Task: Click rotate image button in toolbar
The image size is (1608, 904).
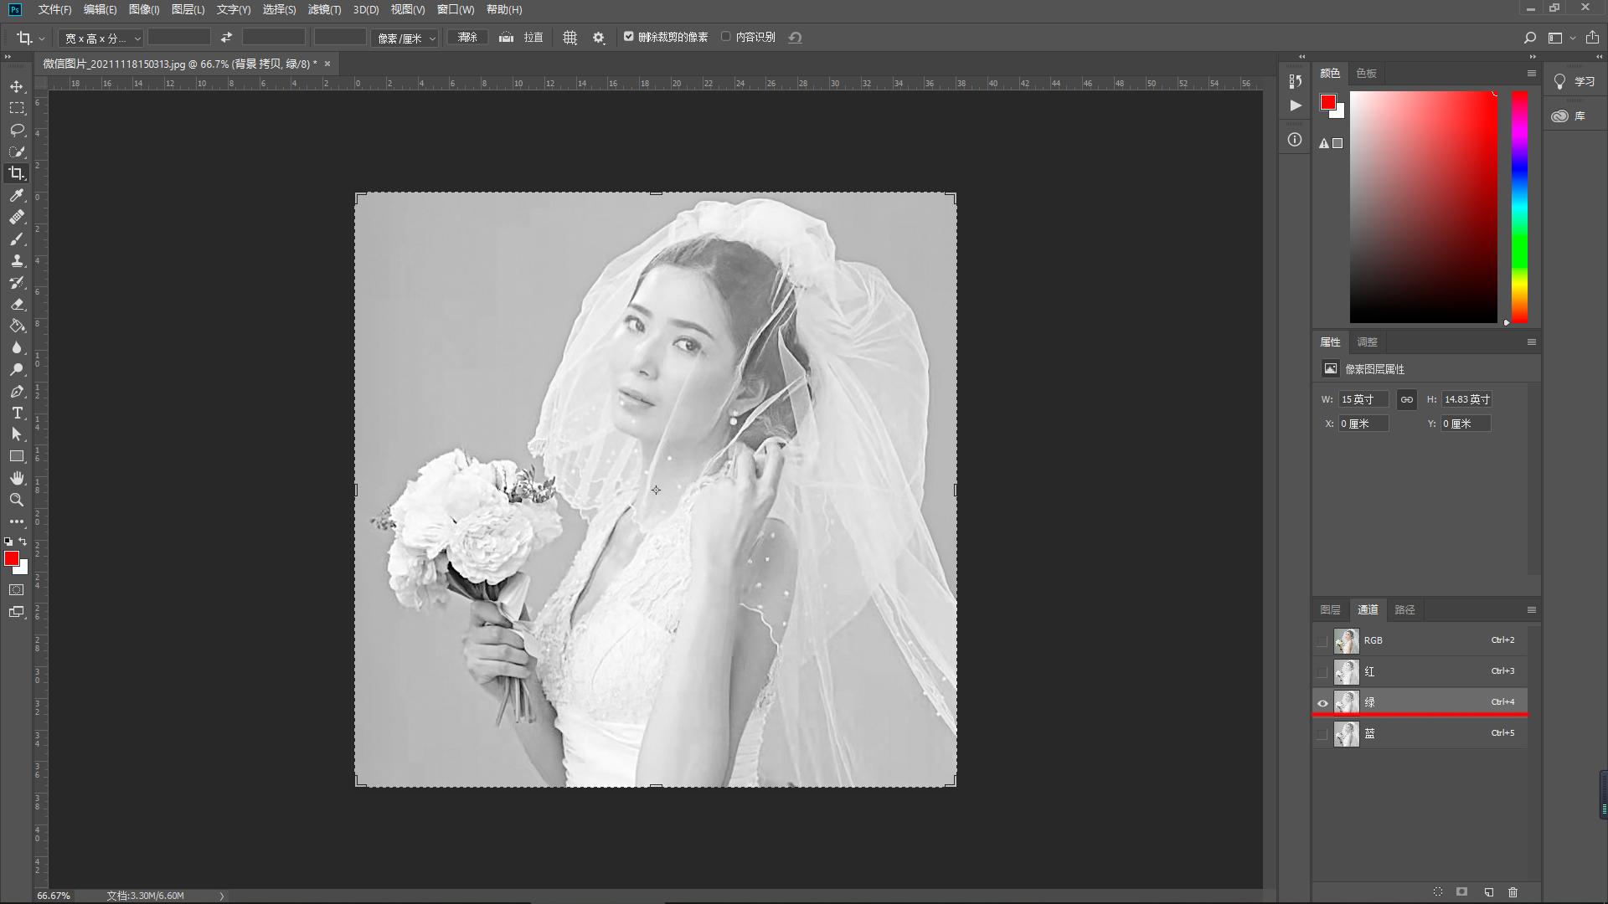Action: [x=226, y=37]
